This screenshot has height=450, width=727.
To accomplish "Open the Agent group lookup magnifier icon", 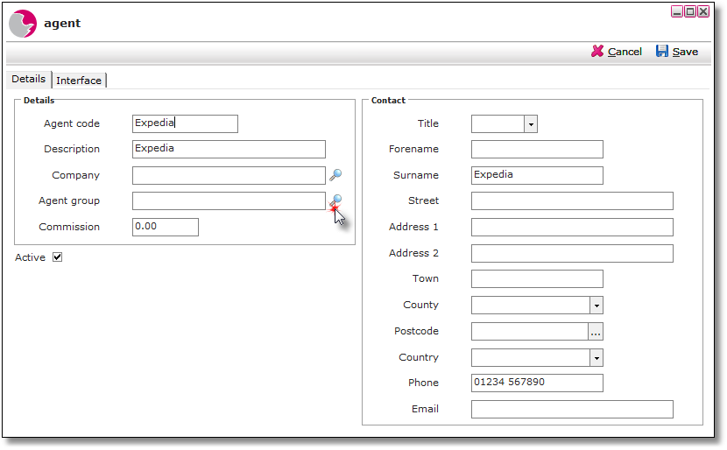I will [335, 201].
